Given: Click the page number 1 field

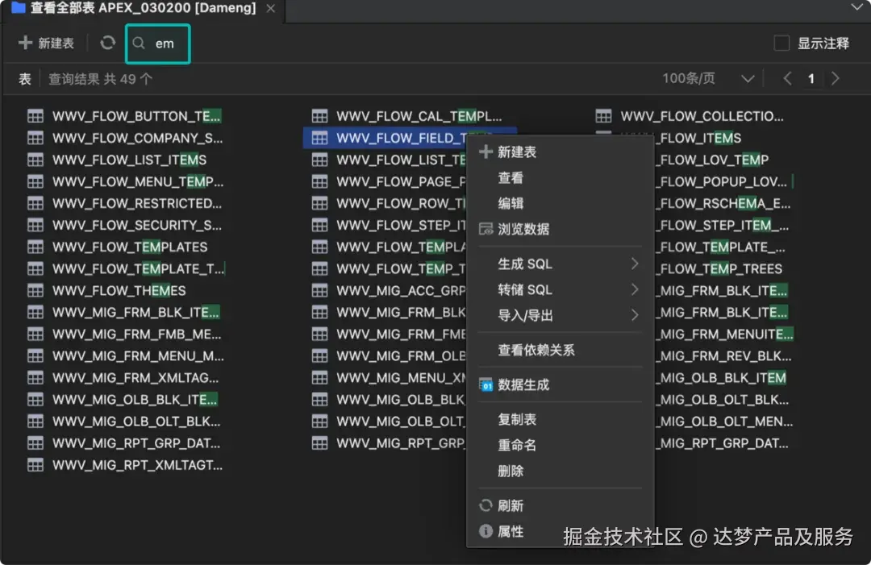Looking at the screenshot, I should click(x=811, y=79).
